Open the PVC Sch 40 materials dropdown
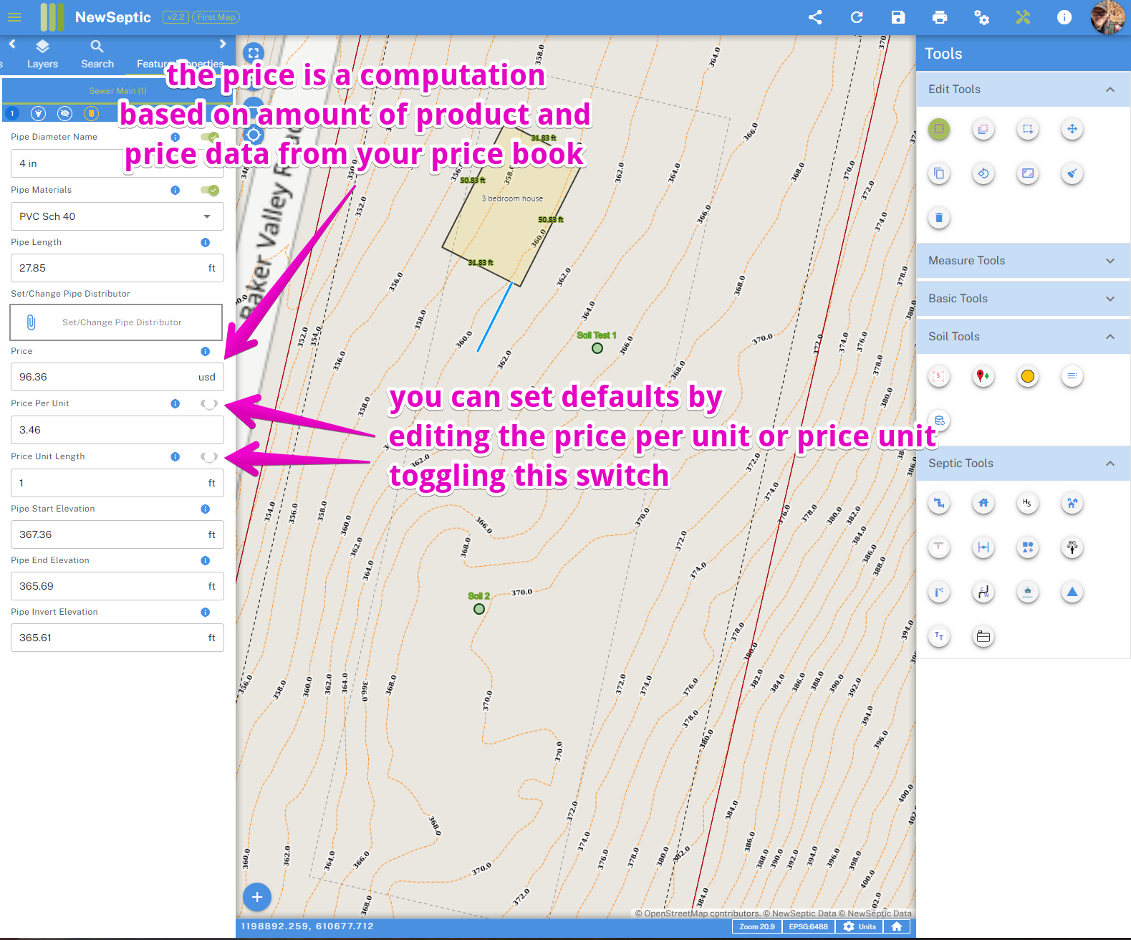 [117, 216]
